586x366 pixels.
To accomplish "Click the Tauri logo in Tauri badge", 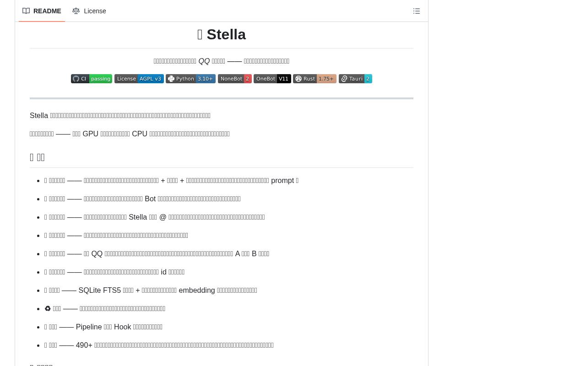I will (x=344, y=79).
